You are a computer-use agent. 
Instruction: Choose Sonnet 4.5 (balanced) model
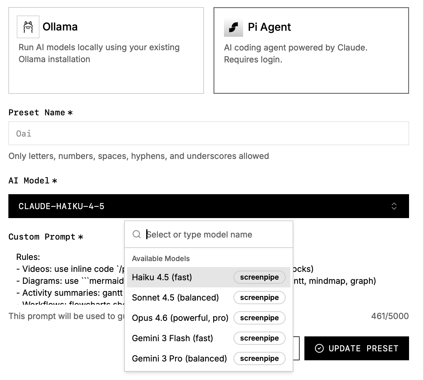(175, 298)
